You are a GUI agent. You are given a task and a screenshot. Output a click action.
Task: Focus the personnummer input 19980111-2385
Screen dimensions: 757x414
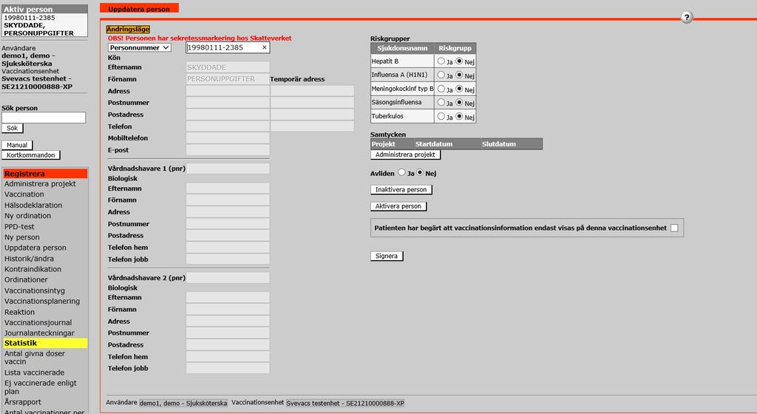coord(228,47)
